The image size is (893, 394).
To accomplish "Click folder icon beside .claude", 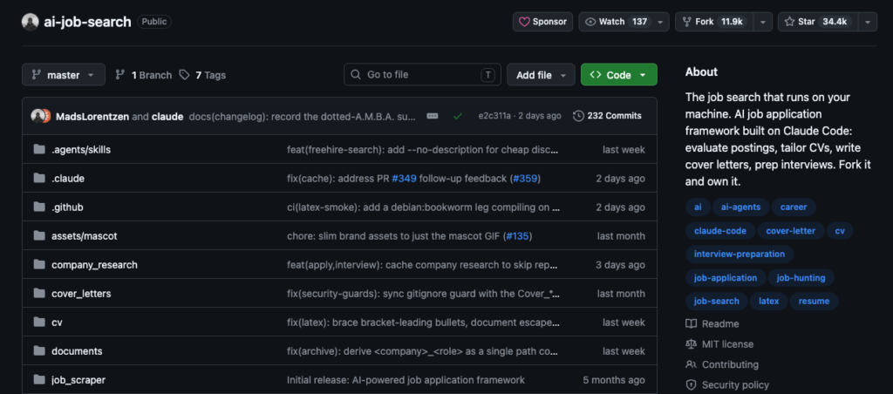I will click(x=39, y=178).
